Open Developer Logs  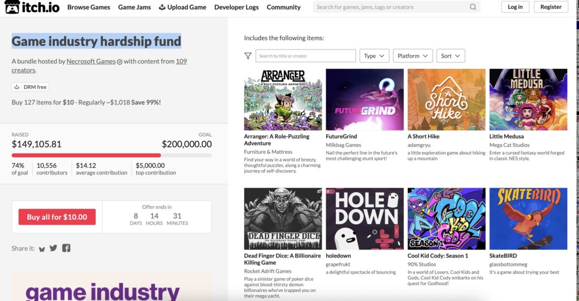click(236, 7)
